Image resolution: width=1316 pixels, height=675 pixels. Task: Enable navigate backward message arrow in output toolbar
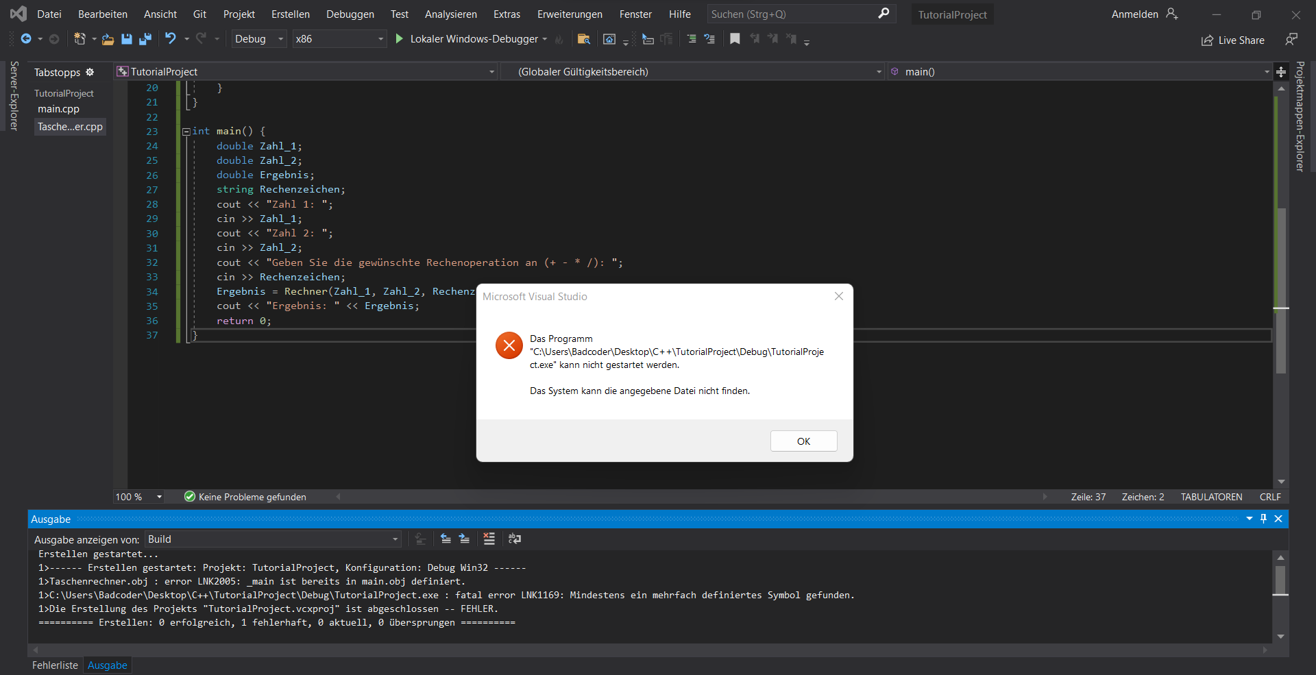pyautogui.click(x=446, y=539)
